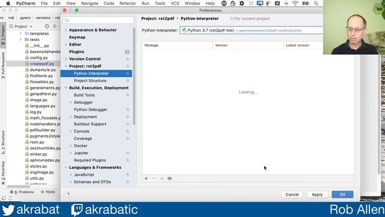Expand the Version Control settings group
The width and height of the screenshot is (385, 217).
pyautogui.click(x=66, y=59)
